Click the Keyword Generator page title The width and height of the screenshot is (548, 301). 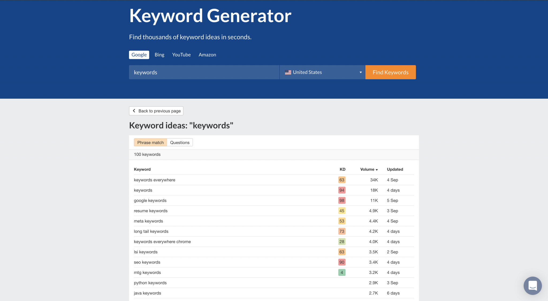(x=210, y=16)
